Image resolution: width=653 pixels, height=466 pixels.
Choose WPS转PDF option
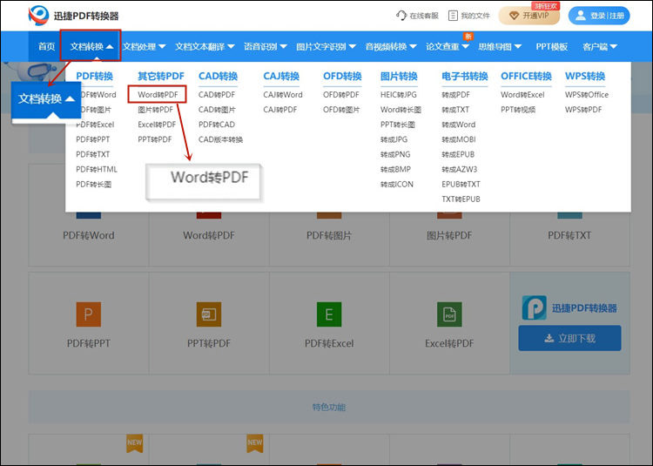[583, 110]
